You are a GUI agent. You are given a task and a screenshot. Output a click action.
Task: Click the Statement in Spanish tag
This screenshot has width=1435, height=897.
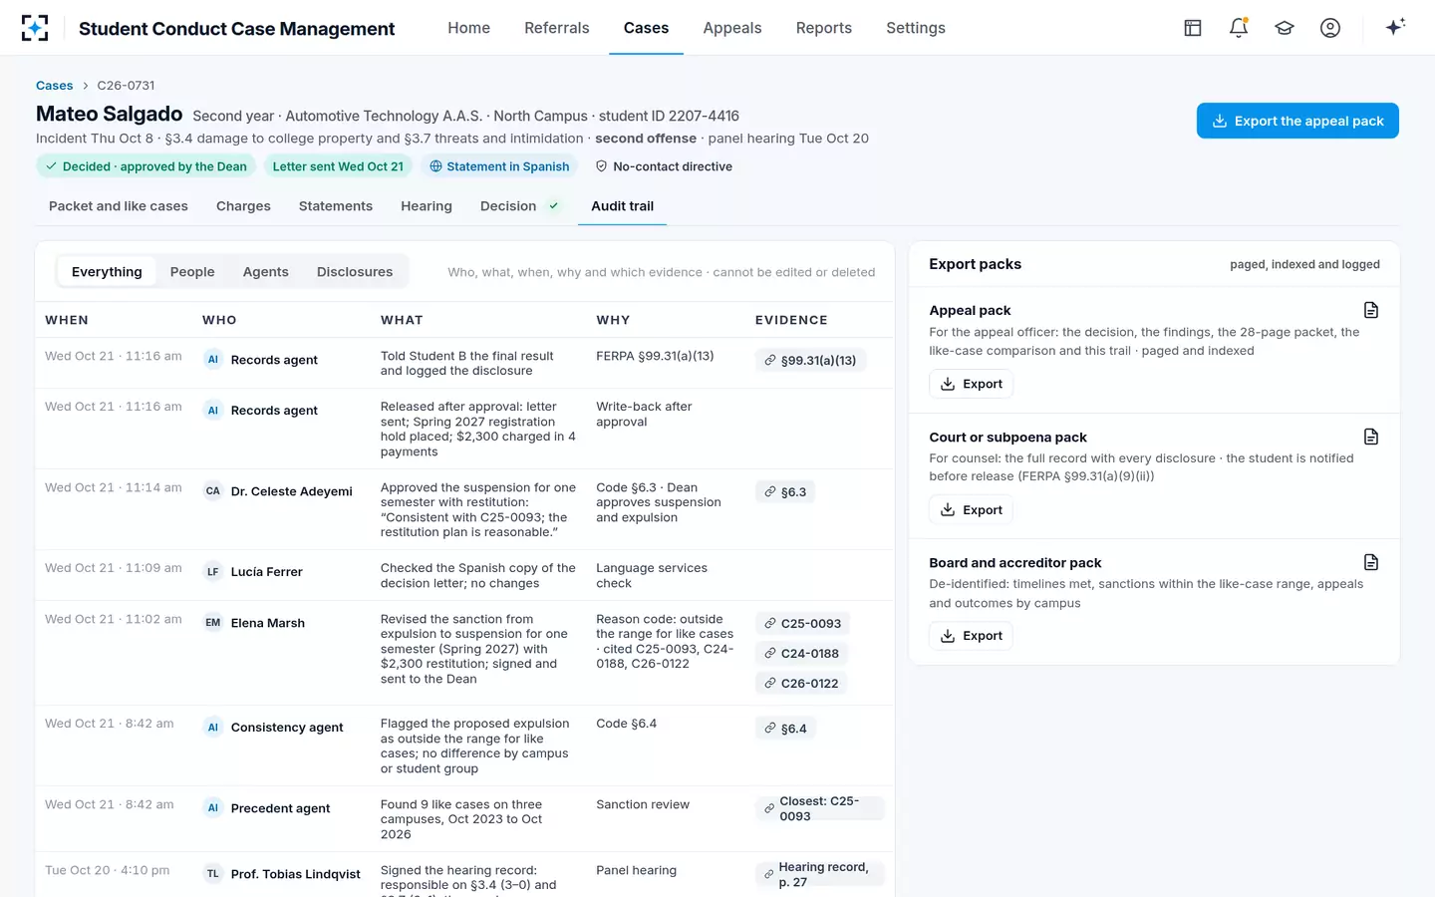click(x=499, y=166)
